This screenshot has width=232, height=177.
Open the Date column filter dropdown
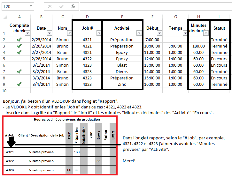coord(49,33)
